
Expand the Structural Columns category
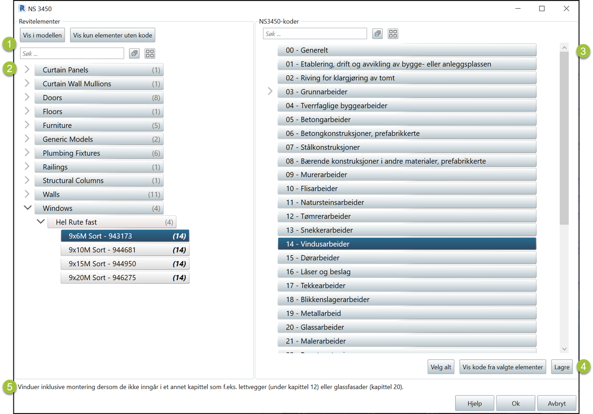[x=27, y=180]
